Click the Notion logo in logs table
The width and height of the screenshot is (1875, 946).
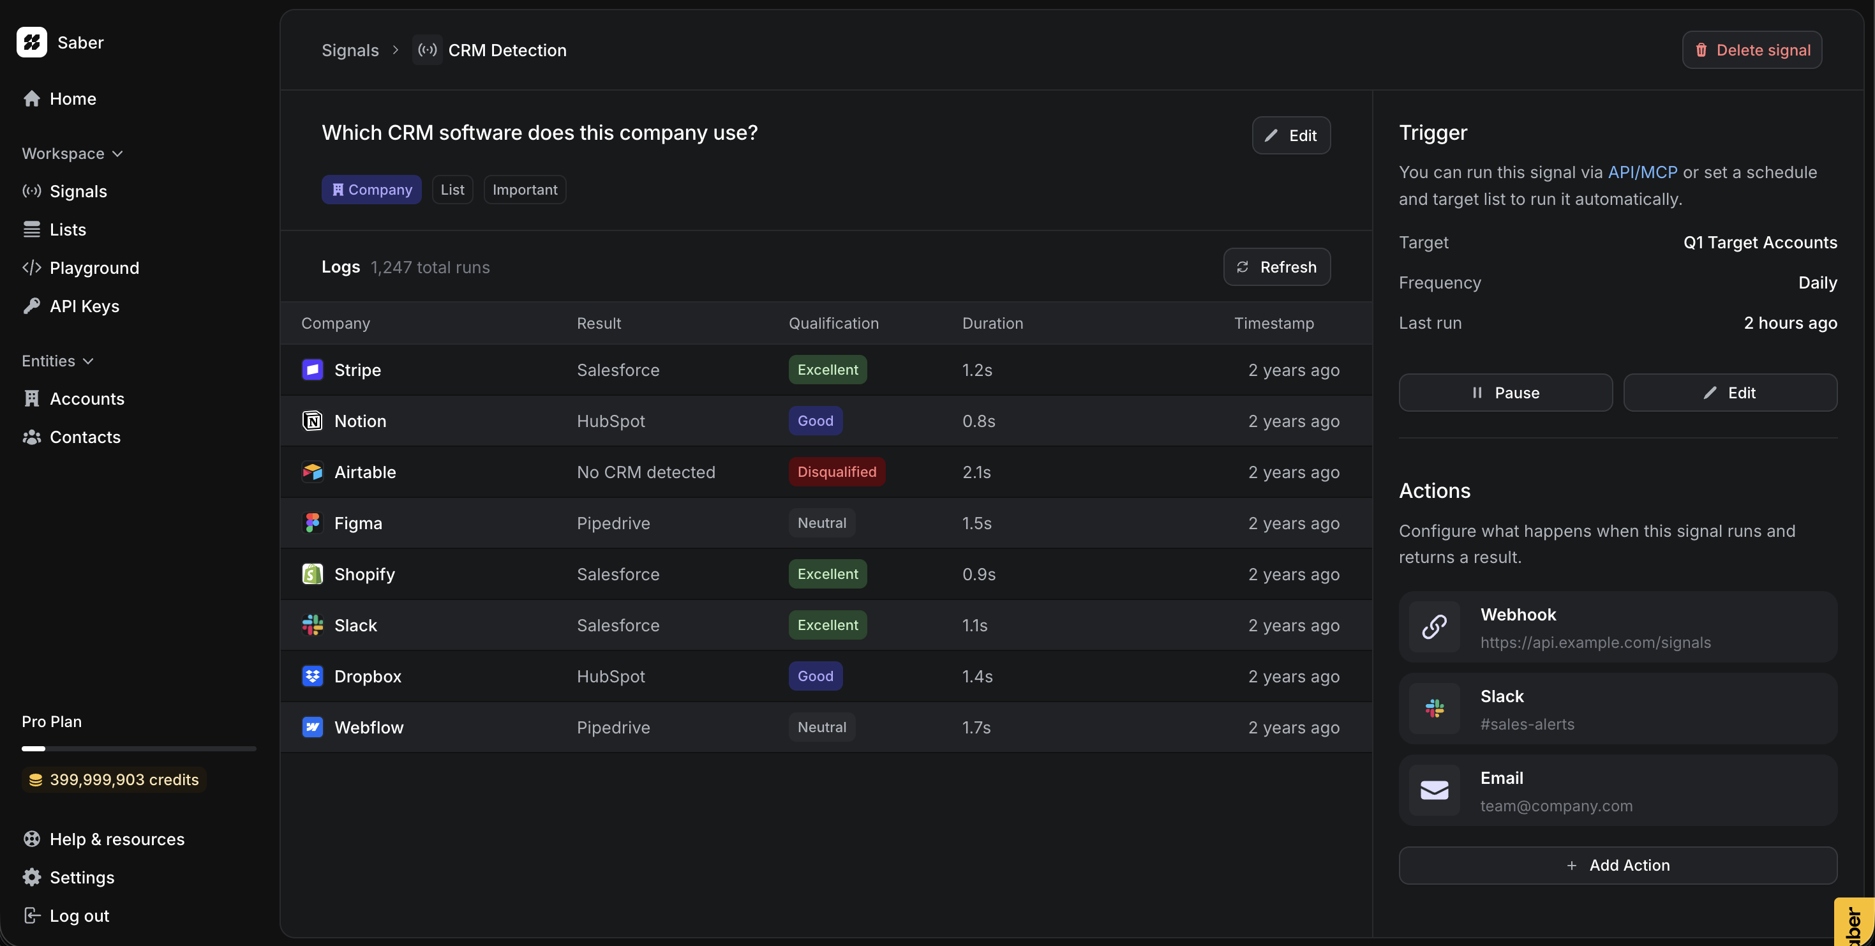pyautogui.click(x=312, y=421)
